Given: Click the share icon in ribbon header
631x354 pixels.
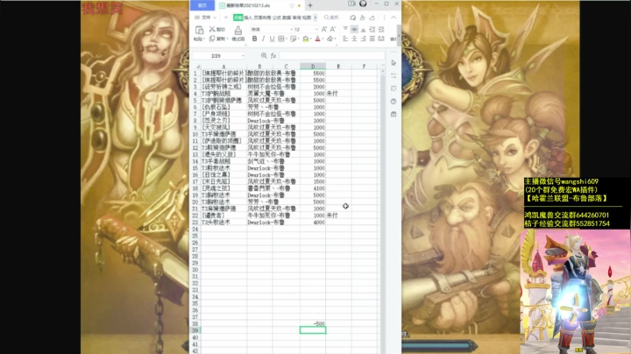Looking at the screenshot, I should [362, 18].
